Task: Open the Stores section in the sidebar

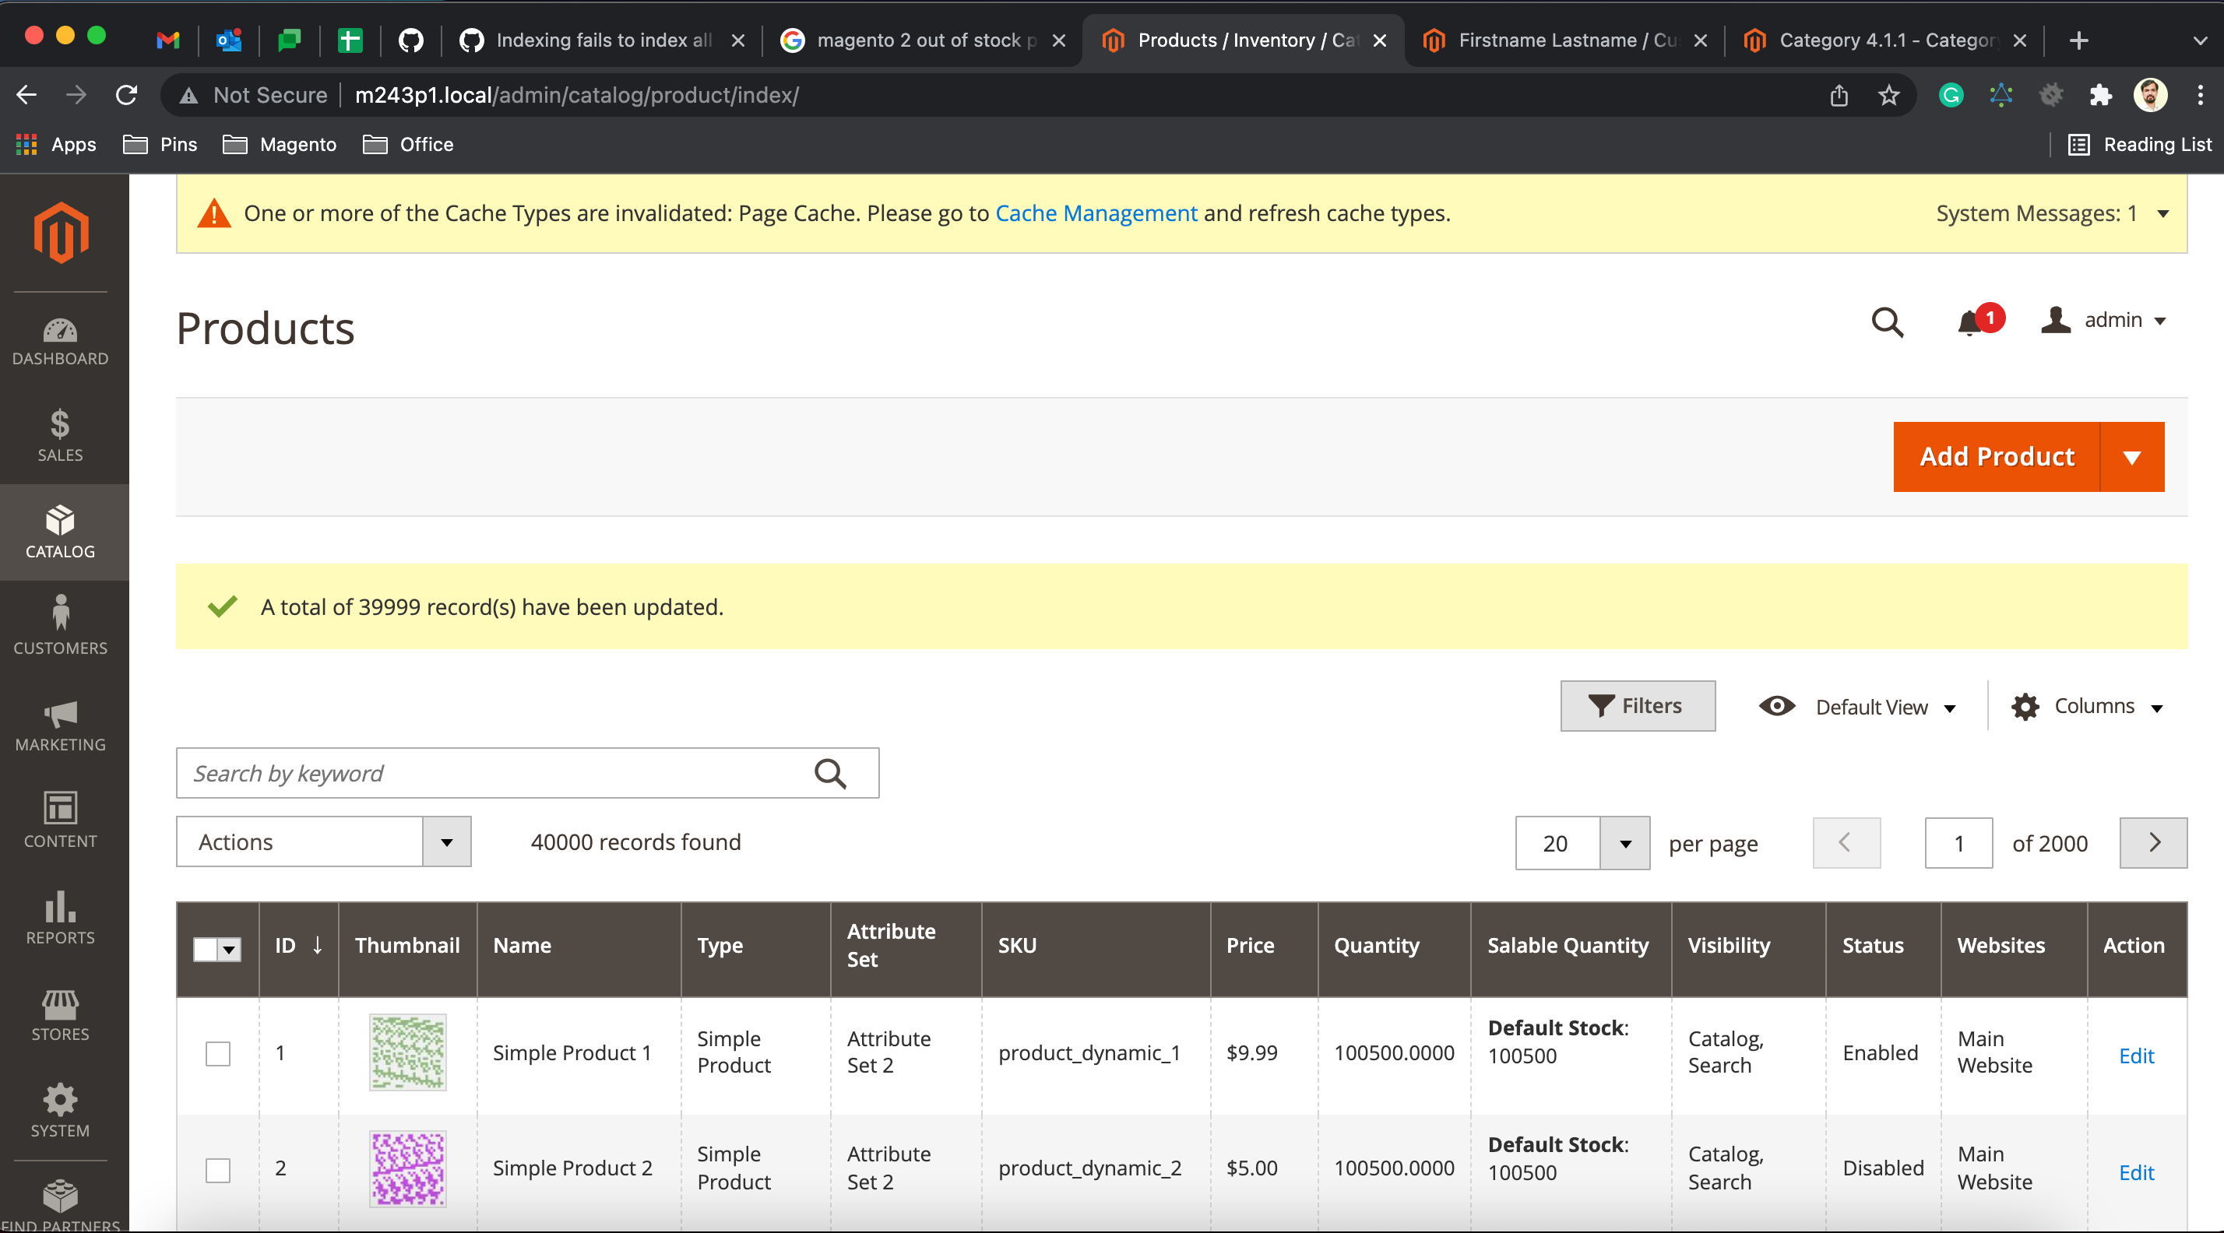Action: click(59, 1017)
